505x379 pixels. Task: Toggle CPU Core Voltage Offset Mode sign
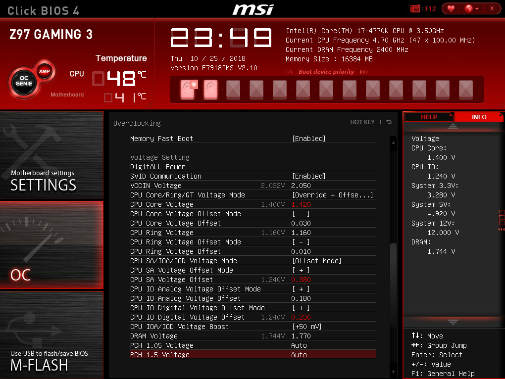tap(301, 214)
